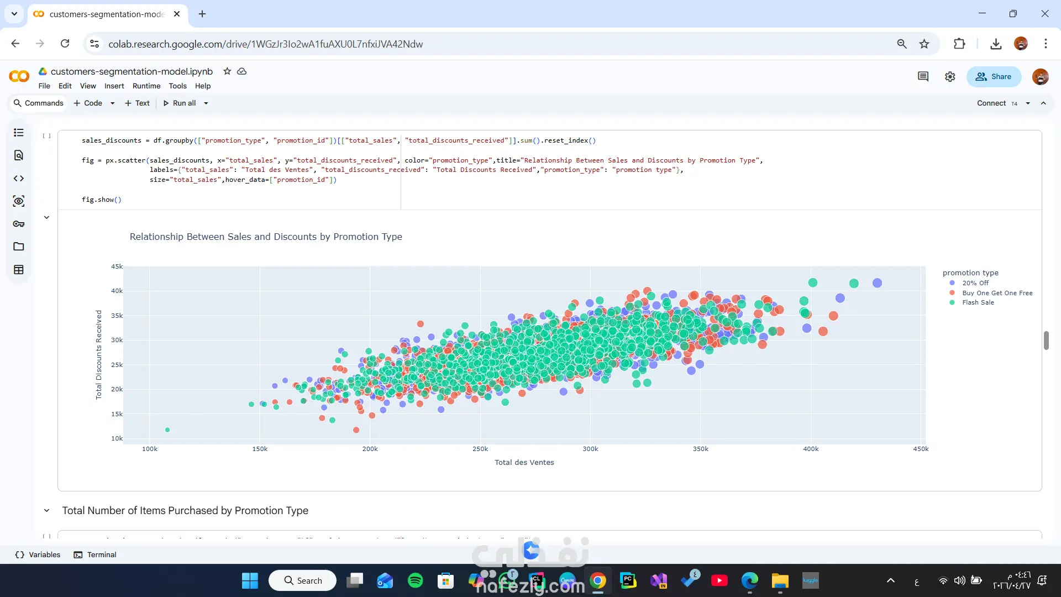Open the File menu

pos(44,86)
